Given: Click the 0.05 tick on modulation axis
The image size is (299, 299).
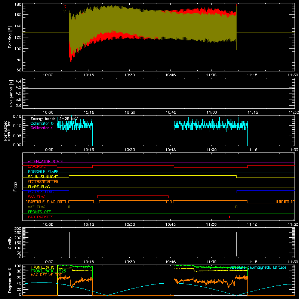Looking at the screenshot, I should [17, 136].
